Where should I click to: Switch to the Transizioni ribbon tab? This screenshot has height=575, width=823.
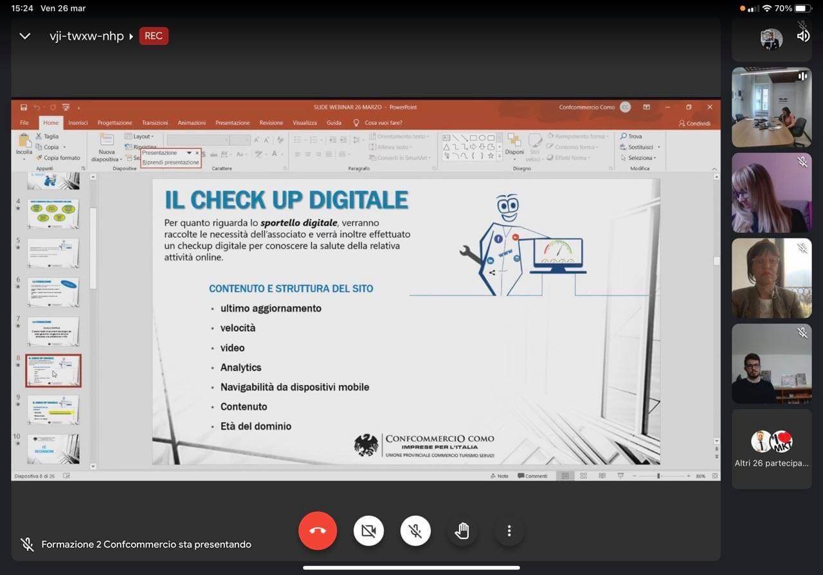[x=155, y=123]
